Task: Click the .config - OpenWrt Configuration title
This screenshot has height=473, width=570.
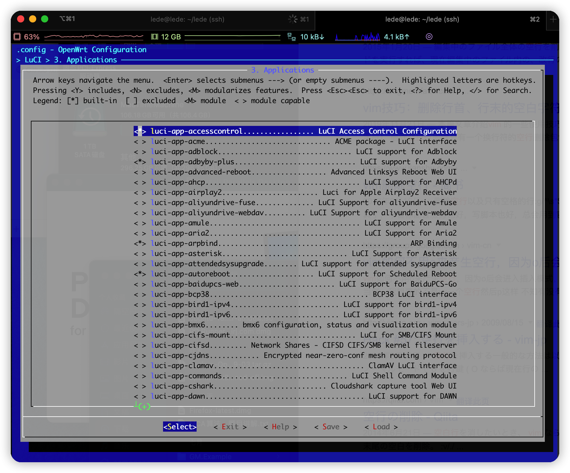Action: [82, 50]
